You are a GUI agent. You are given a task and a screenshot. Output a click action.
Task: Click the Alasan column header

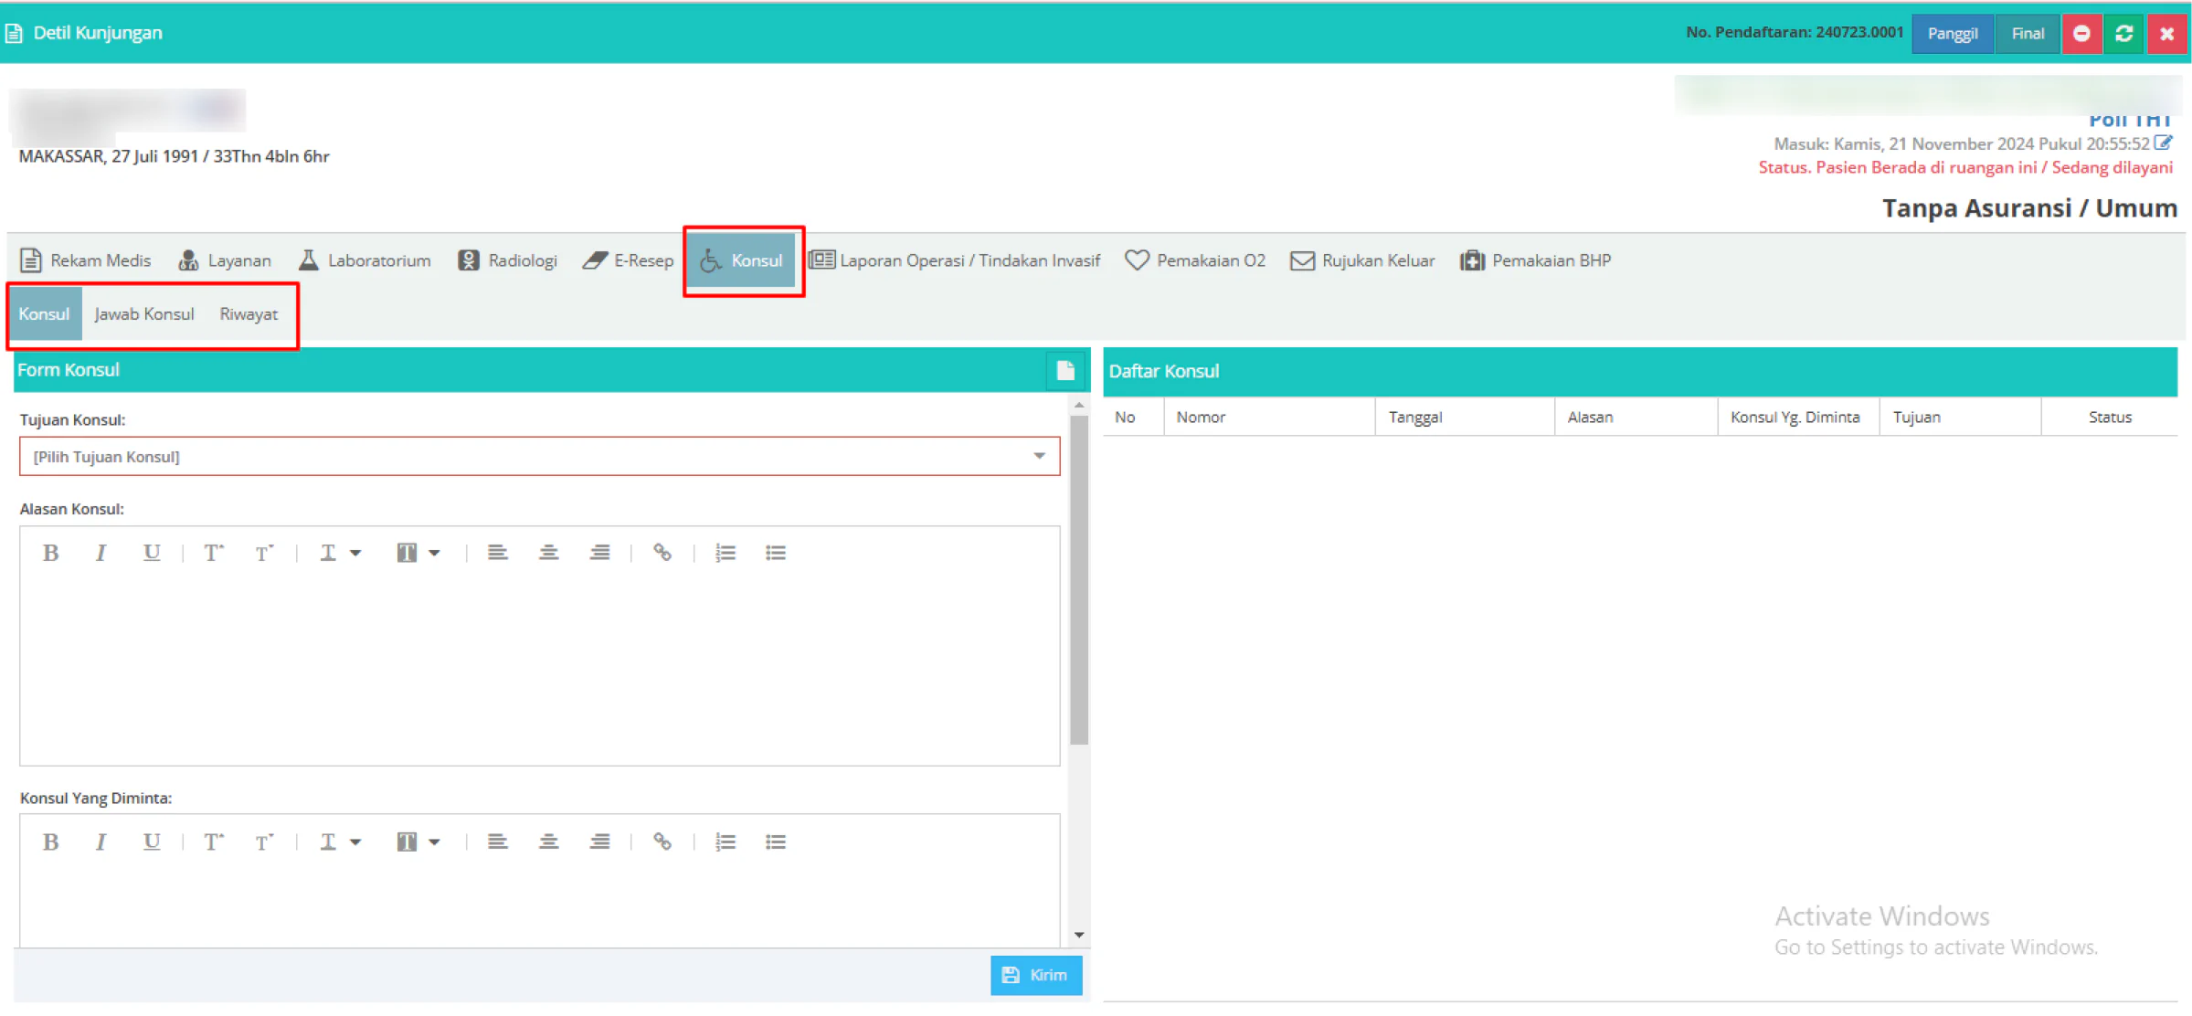click(x=1636, y=417)
